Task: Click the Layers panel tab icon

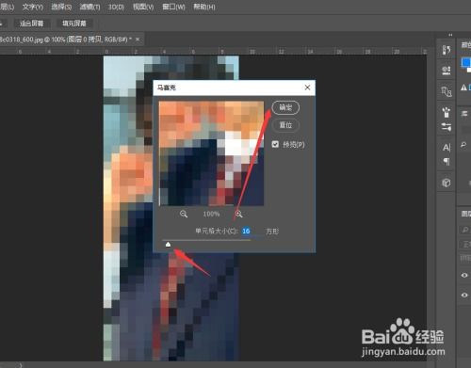Action: [x=465, y=214]
